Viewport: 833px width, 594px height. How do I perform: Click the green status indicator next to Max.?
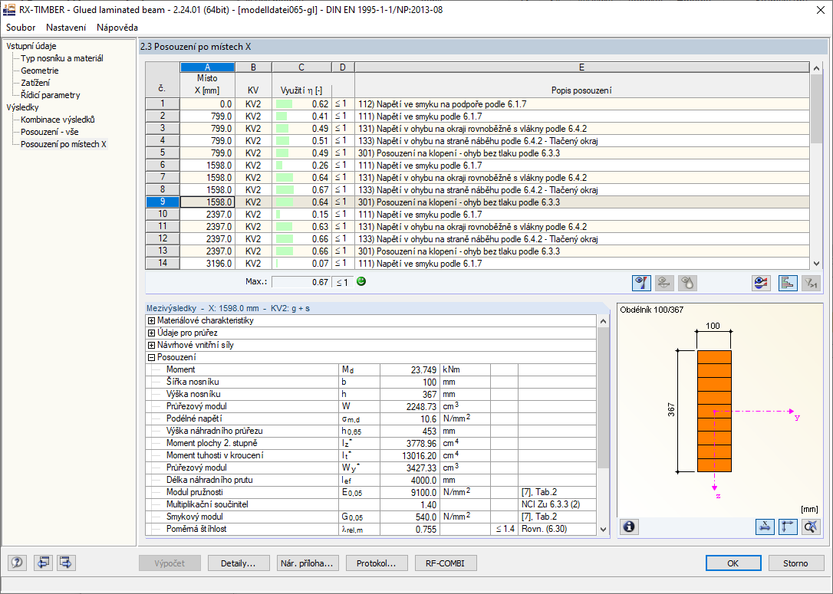pyautogui.click(x=361, y=281)
